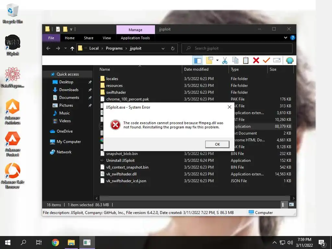Click the folder options icon in toolbar

tap(209, 61)
